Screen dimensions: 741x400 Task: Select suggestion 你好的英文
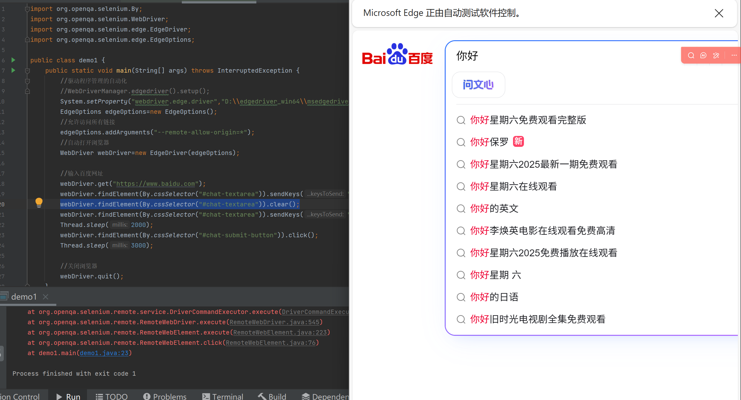[x=494, y=208]
